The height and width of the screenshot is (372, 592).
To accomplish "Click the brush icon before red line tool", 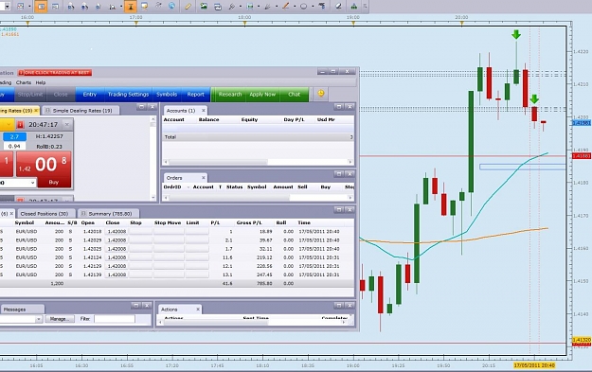I will [268, 6].
